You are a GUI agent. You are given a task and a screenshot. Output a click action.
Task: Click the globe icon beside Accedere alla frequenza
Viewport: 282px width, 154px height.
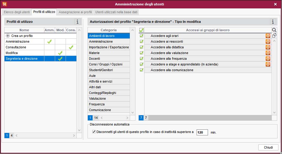268,59
